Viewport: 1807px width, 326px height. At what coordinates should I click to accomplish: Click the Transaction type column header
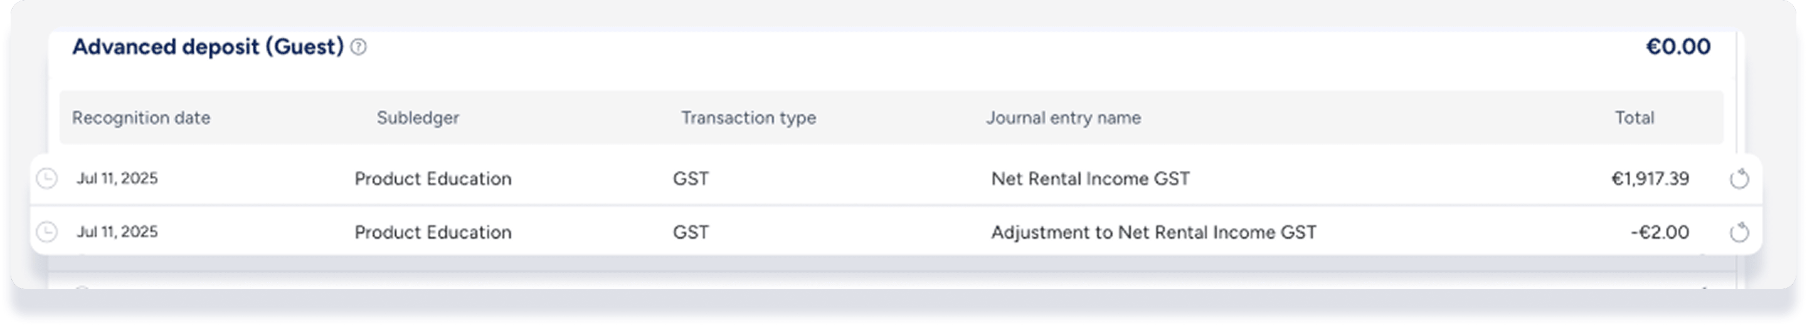coord(748,118)
